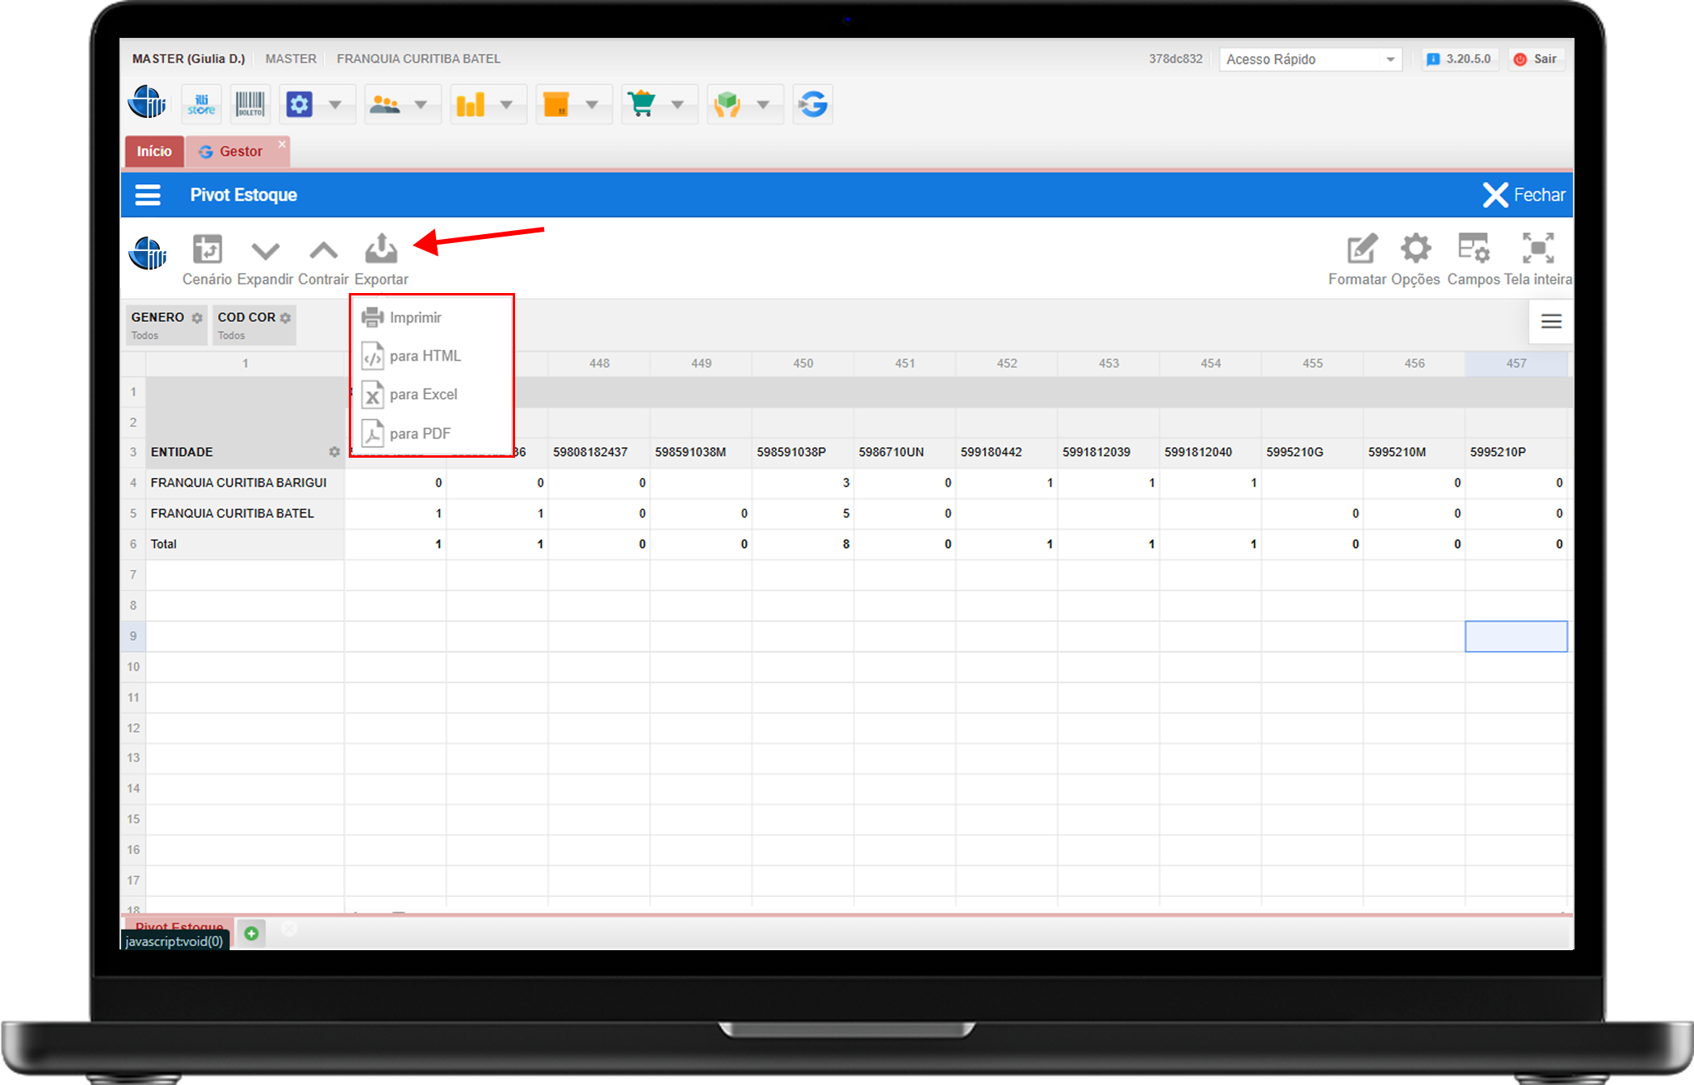Screen dimensions: 1694x1085
Task: Close Pivot Estoque with Fechar
Action: [1524, 195]
